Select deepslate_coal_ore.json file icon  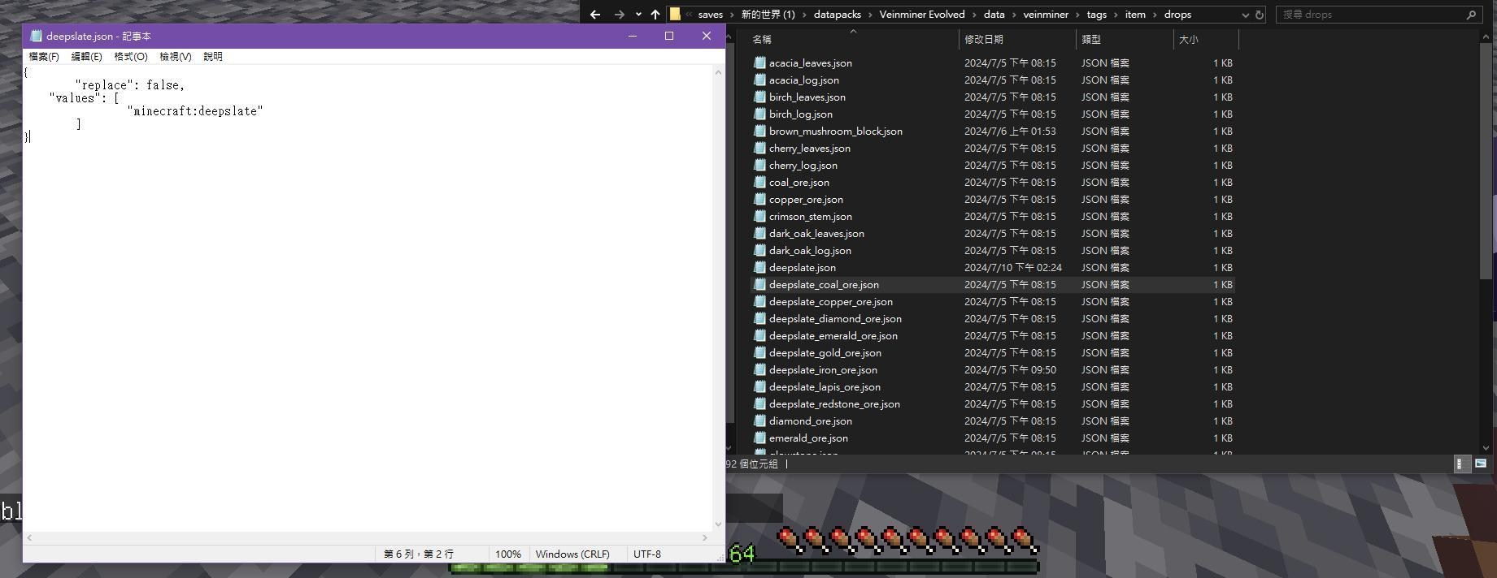pyautogui.click(x=759, y=284)
